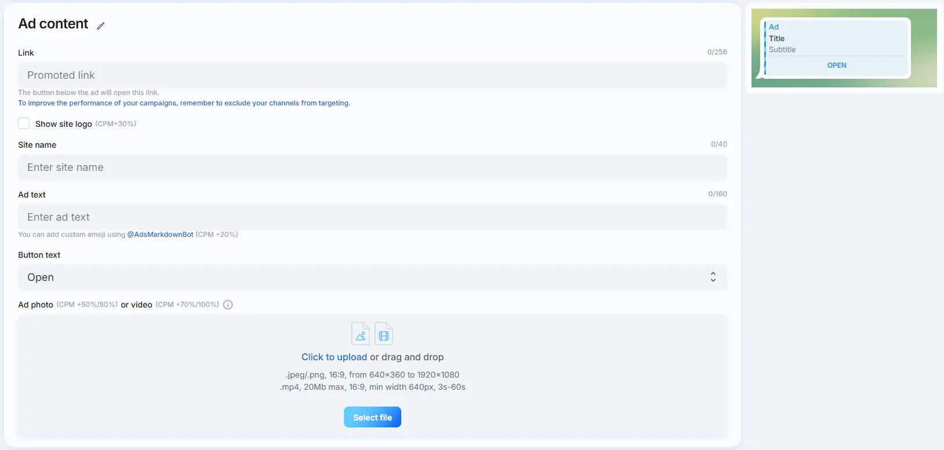The image size is (944, 450).
Task: Click the 'Title' text in ad preview
Action: [x=776, y=39]
